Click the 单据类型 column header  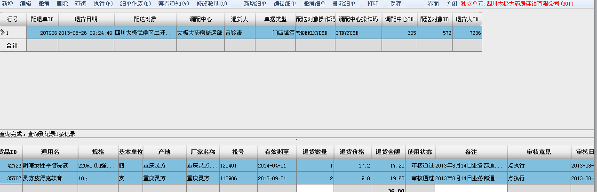(275, 19)
